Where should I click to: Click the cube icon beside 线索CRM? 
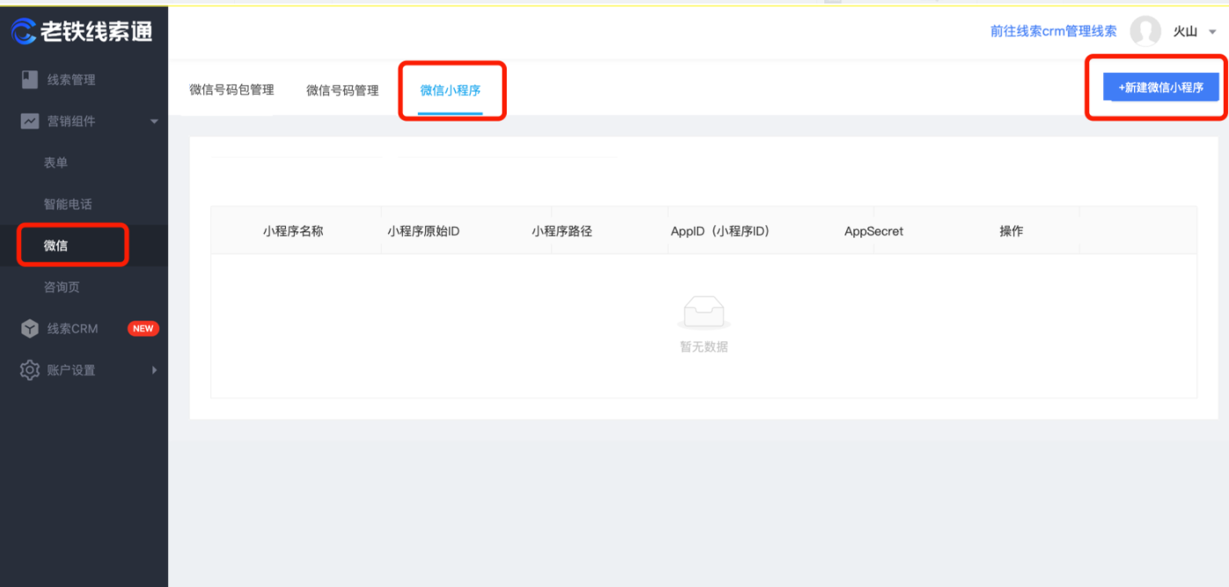tap(29, 328)
